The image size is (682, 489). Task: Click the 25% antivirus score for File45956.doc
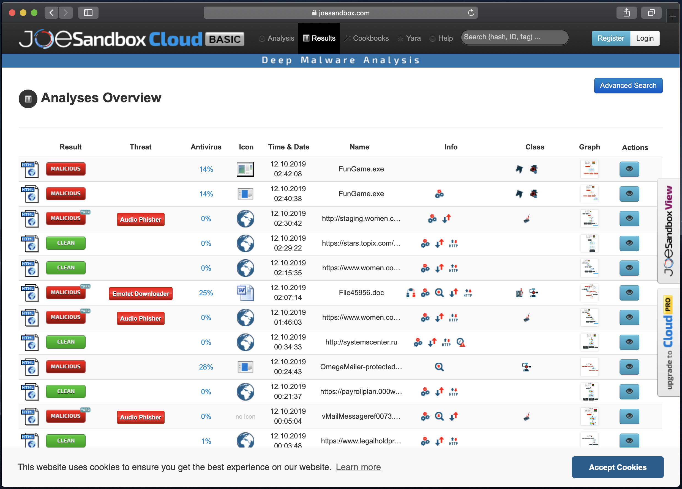[206, 293]
